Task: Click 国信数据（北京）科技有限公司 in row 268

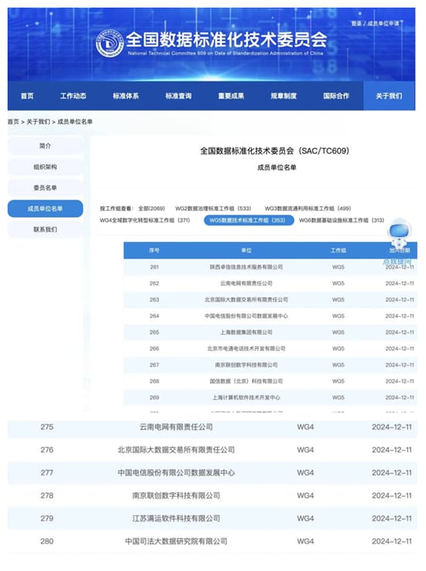Action: click(x=246, y=381)
